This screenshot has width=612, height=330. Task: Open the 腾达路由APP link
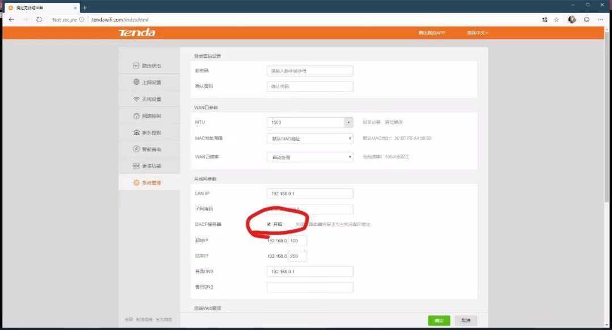(x=432, y=33)
